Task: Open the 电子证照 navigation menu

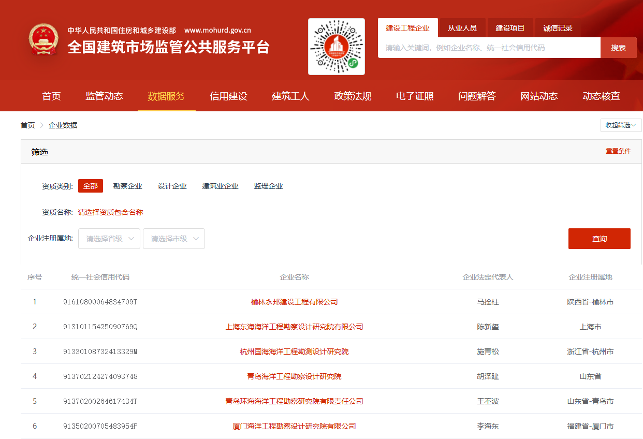Action: click(x=415, y=96)
